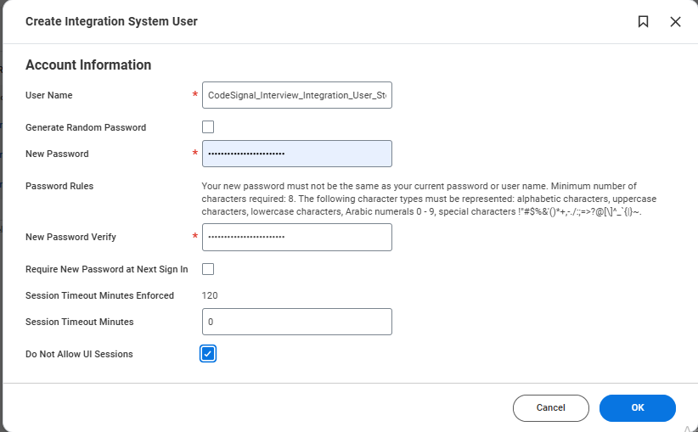Click the Session Timeout Minutes field

click(x=297, y=322)
